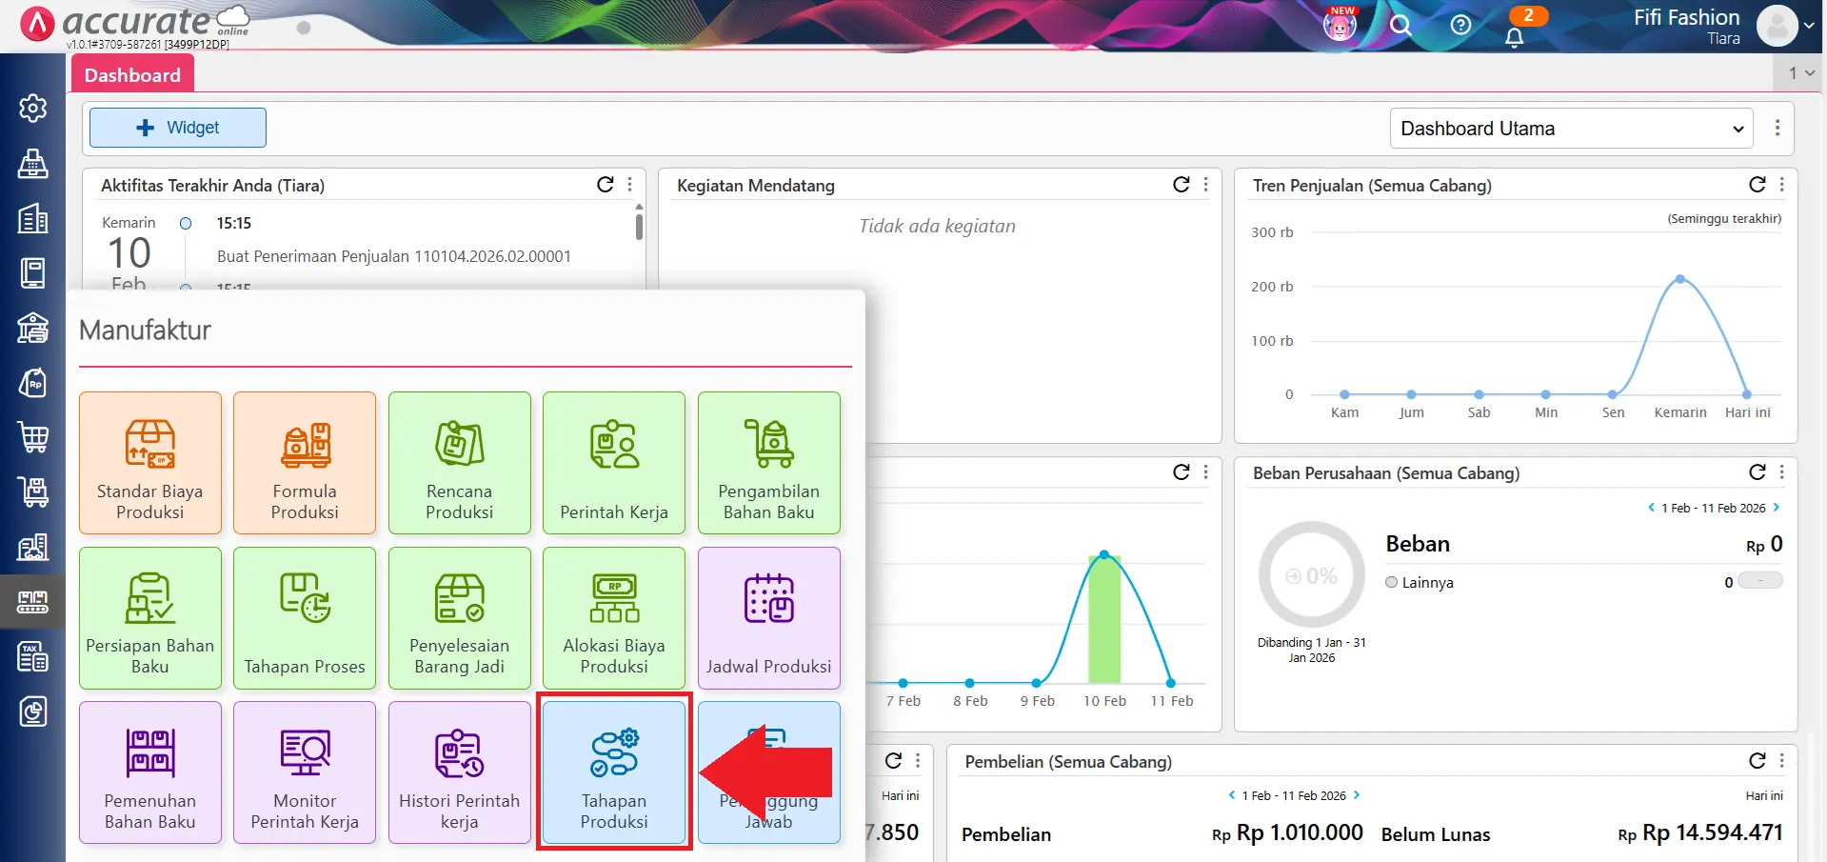Open the settings gear in the sidebar
Viewport: 1827px width, 862px height.
click(33, 109)
